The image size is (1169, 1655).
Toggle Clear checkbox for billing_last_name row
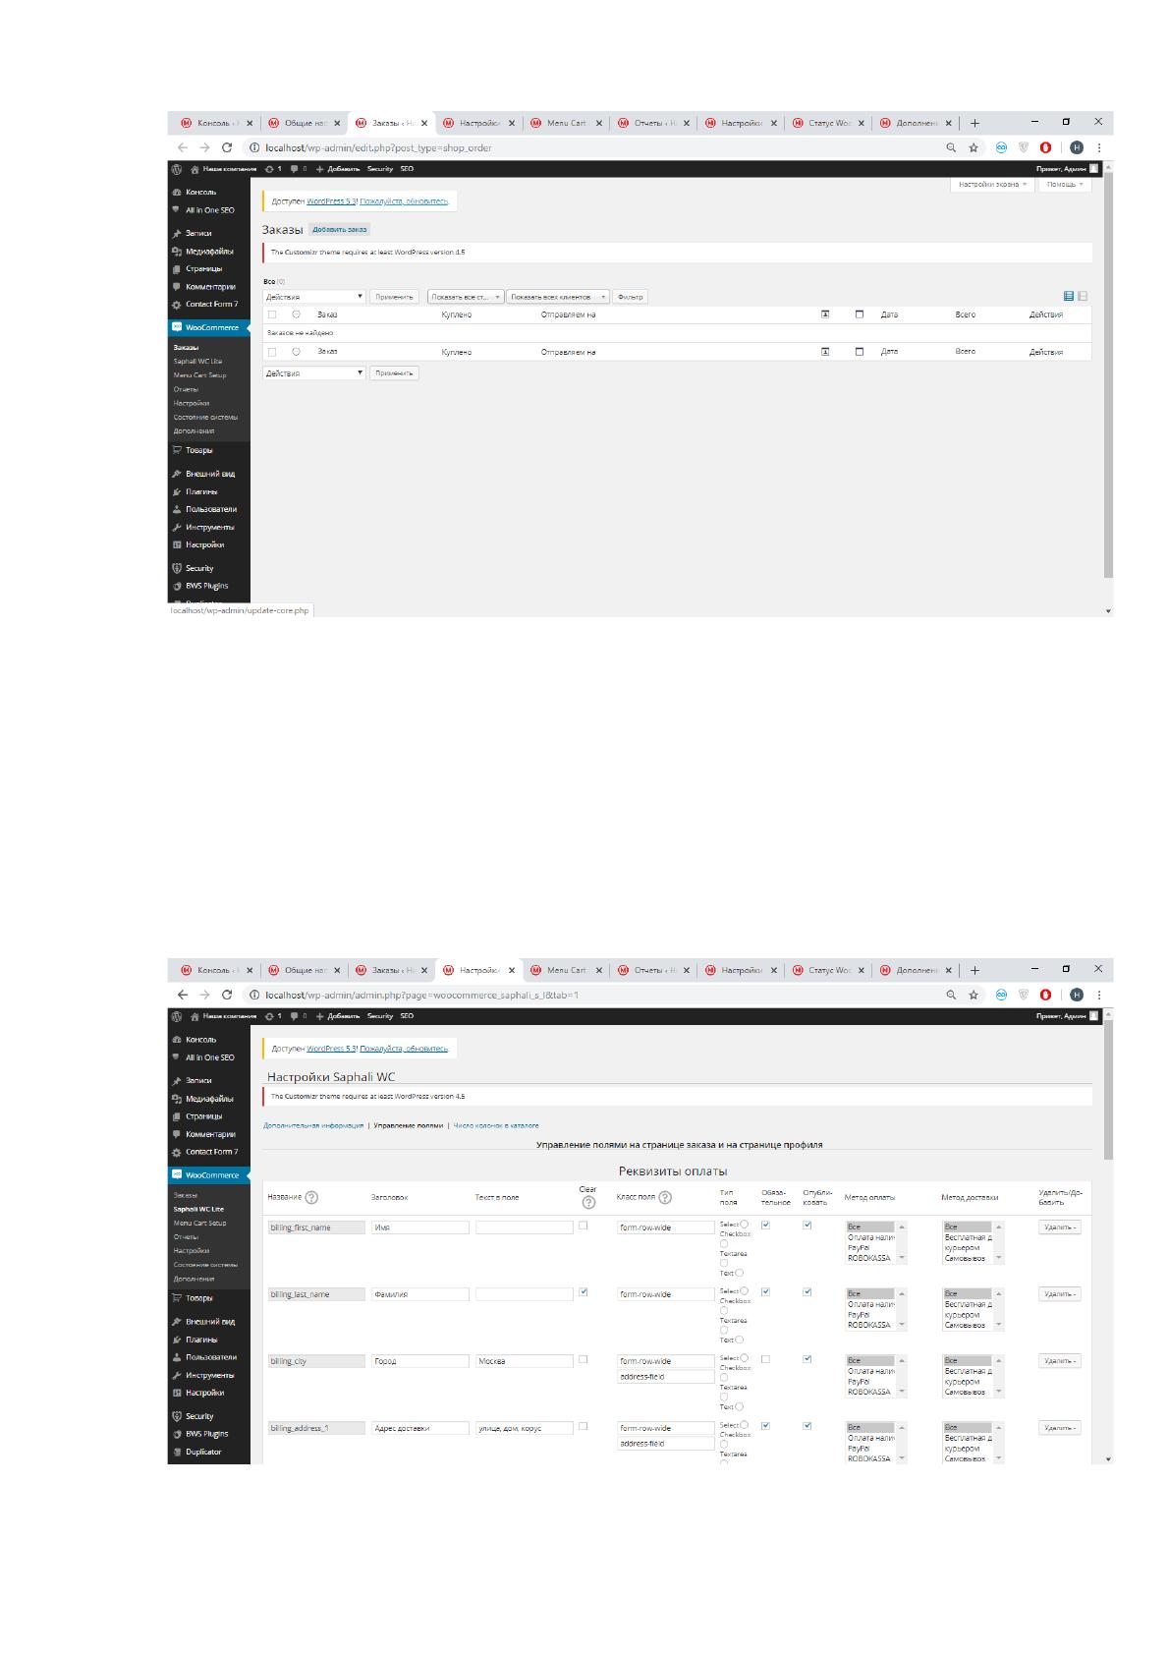tap(584, 1292)
